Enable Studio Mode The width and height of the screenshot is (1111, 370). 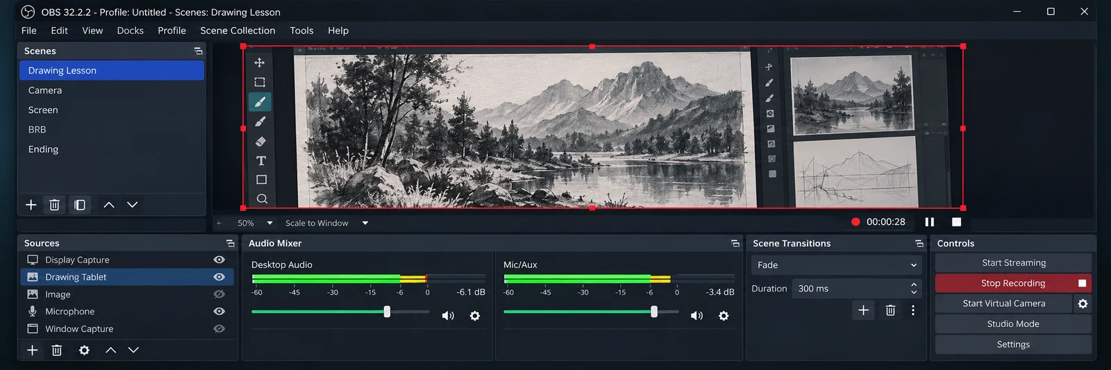[x=1013, y=324]
